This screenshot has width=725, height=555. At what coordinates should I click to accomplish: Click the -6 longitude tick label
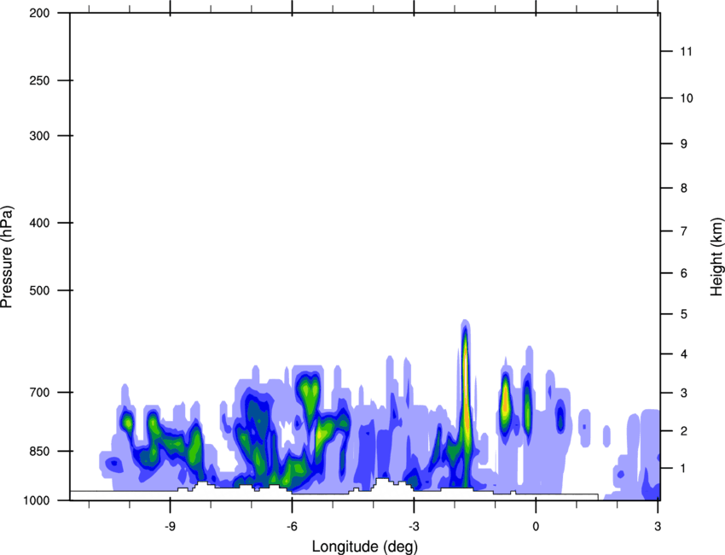(x=292, y=527)
